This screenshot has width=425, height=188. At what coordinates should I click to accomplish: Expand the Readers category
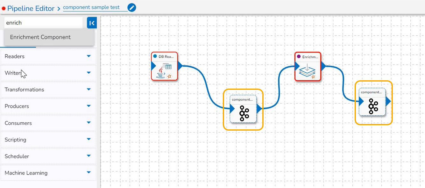48,56
